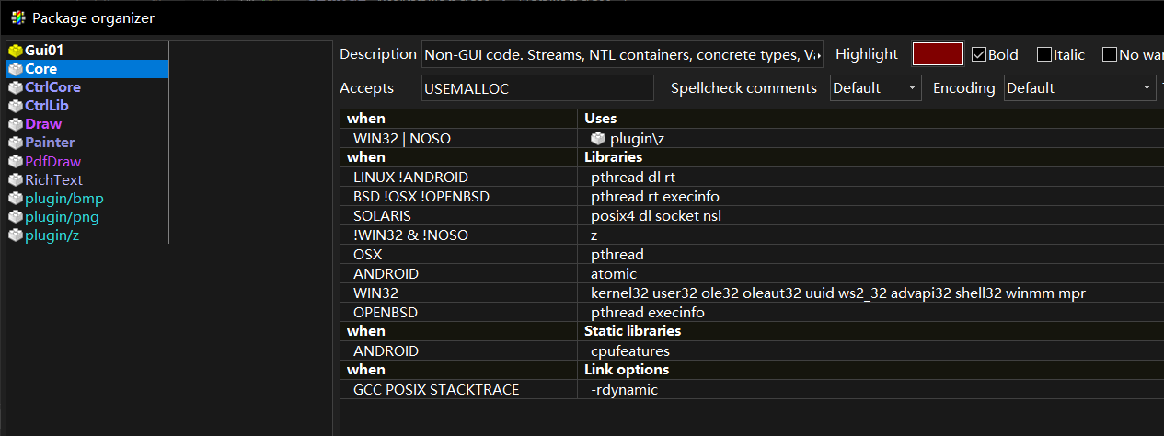Tick the No warnings checkbox
The height and width of the screenshot is (436, 1164).
pos(1110,54)
